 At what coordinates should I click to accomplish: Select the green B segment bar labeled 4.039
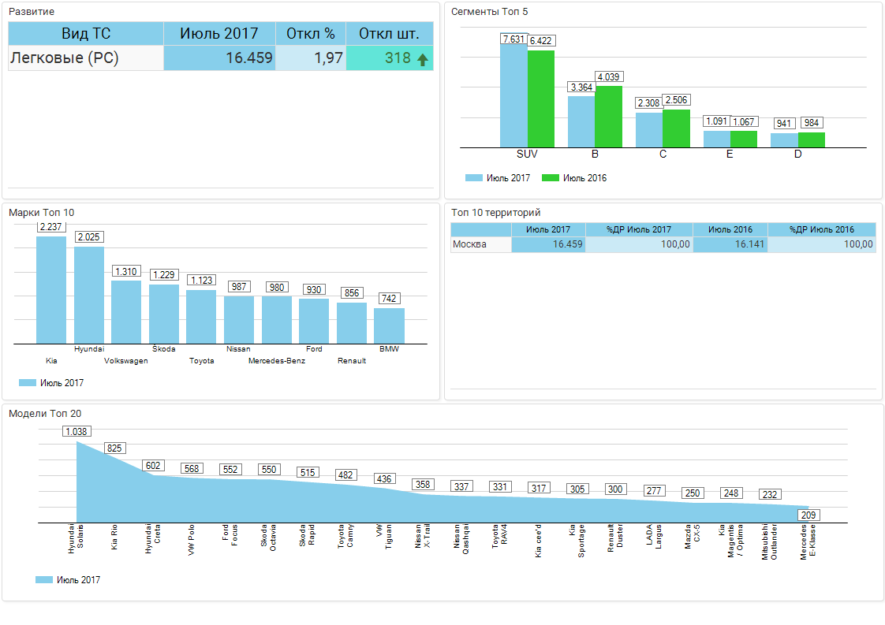point(608,116)
